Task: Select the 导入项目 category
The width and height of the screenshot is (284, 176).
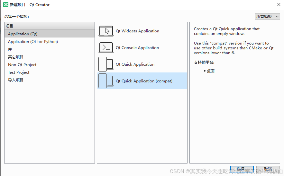Action: [50, 80]
